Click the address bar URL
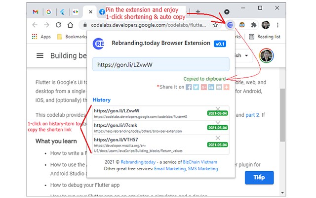 pos(148,25)
